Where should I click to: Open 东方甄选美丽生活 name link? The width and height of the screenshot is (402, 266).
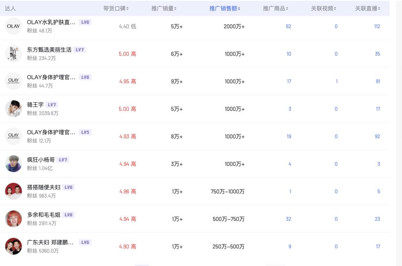pyautogui.click(x=49, y=50)
